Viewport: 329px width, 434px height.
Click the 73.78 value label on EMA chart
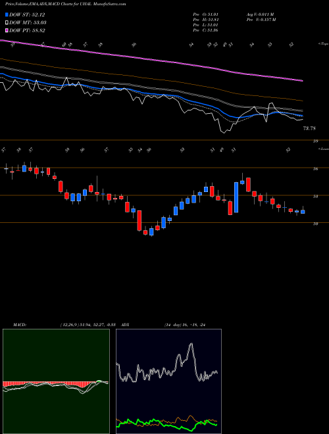tap(309, 128)
